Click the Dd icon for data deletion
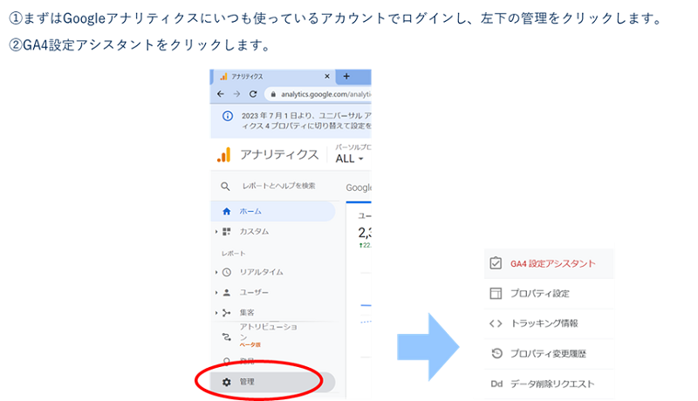Screen dimensions: 698x401 tap(496, 384)
